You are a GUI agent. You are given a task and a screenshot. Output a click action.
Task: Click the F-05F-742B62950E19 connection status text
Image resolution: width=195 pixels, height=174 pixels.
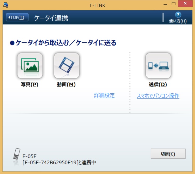[59, 163]
